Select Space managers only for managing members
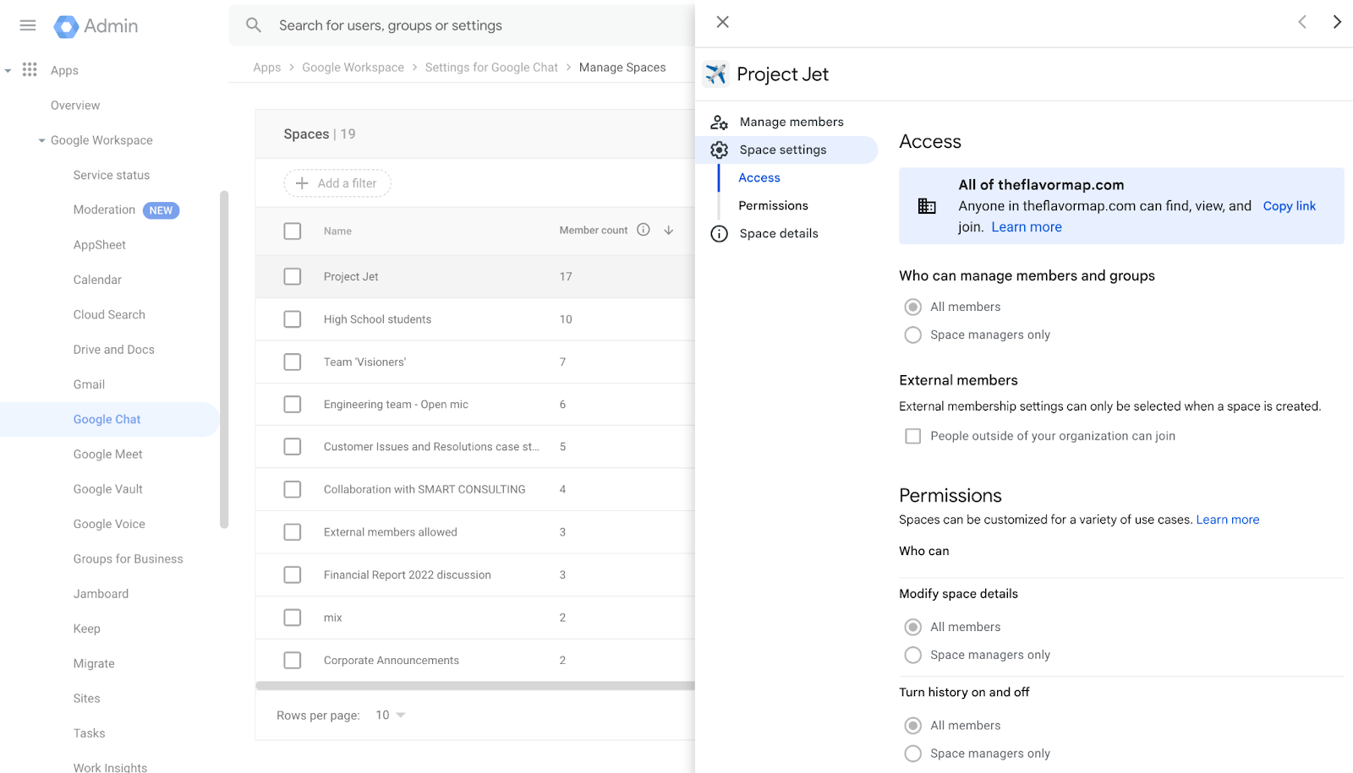Screen dimensions: 1353x773 [913, 335]
